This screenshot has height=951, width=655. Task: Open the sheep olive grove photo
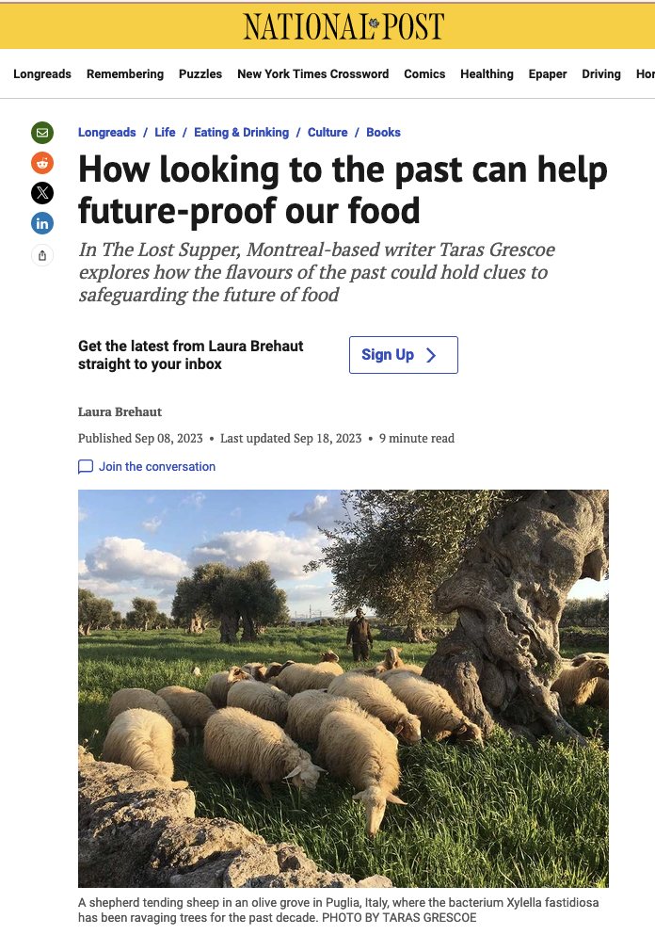pyautogui.click(x=343, y=688)
